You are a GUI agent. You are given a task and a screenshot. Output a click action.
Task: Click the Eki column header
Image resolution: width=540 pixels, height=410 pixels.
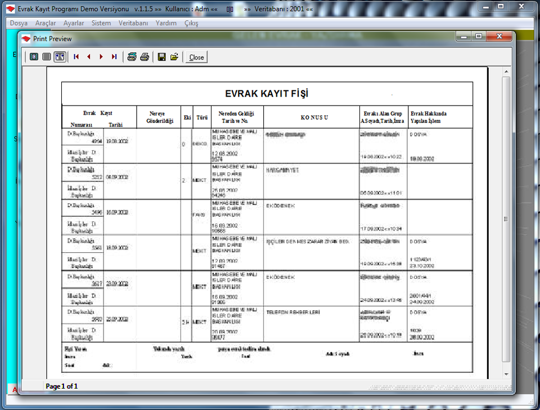point(187,117)
